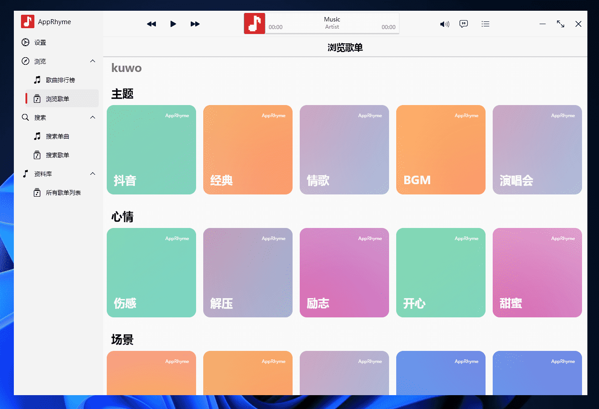The image size is (599, 409).
Task: Click the 主题 section heading
Action: coord(122,94)
